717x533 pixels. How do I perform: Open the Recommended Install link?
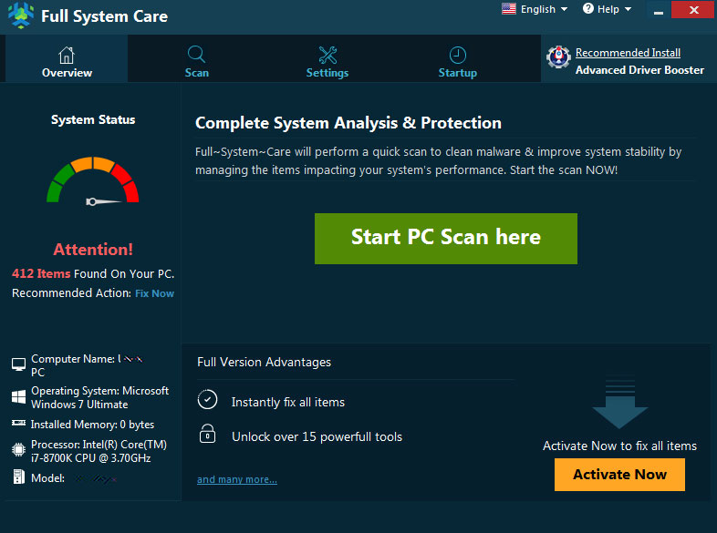[x=628, y=53]
